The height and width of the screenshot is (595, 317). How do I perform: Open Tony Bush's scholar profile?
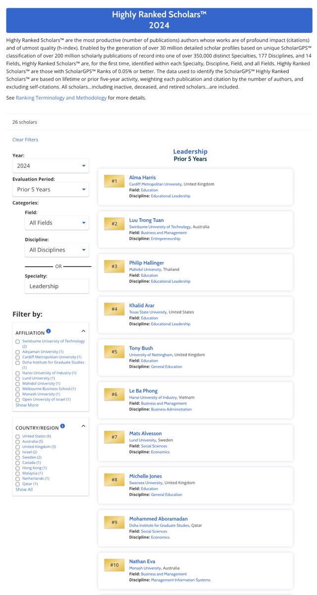[x=141, y=348]
